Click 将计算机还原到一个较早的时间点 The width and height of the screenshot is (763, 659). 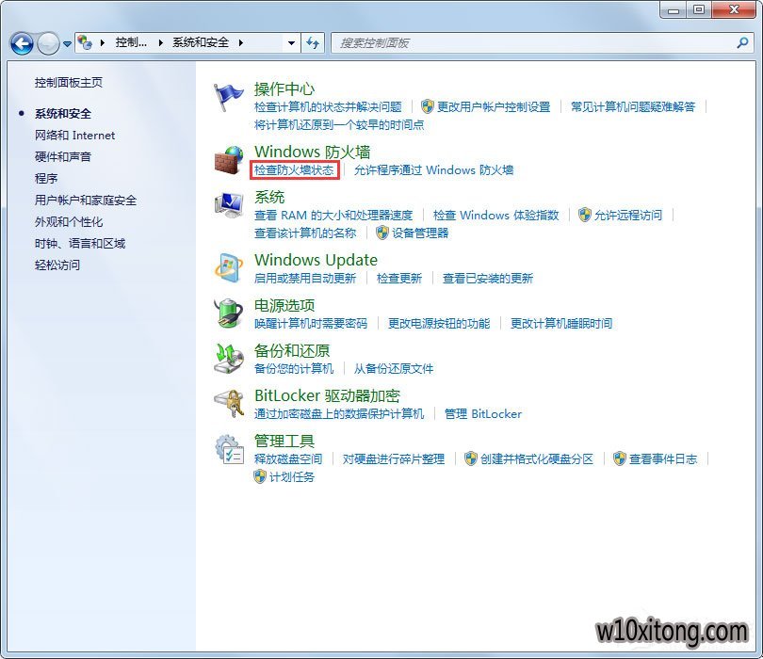(339, 124)
